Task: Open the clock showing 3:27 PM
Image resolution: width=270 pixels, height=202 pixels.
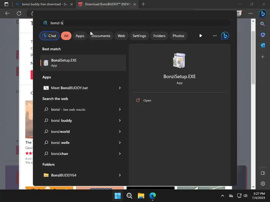Action: [259, 196]
